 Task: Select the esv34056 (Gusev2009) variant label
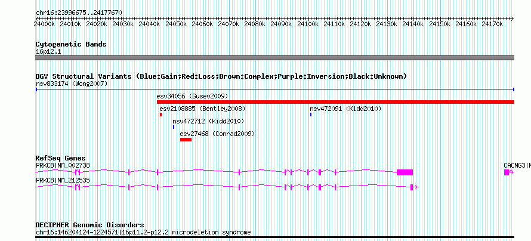click(x=192, y=96)
